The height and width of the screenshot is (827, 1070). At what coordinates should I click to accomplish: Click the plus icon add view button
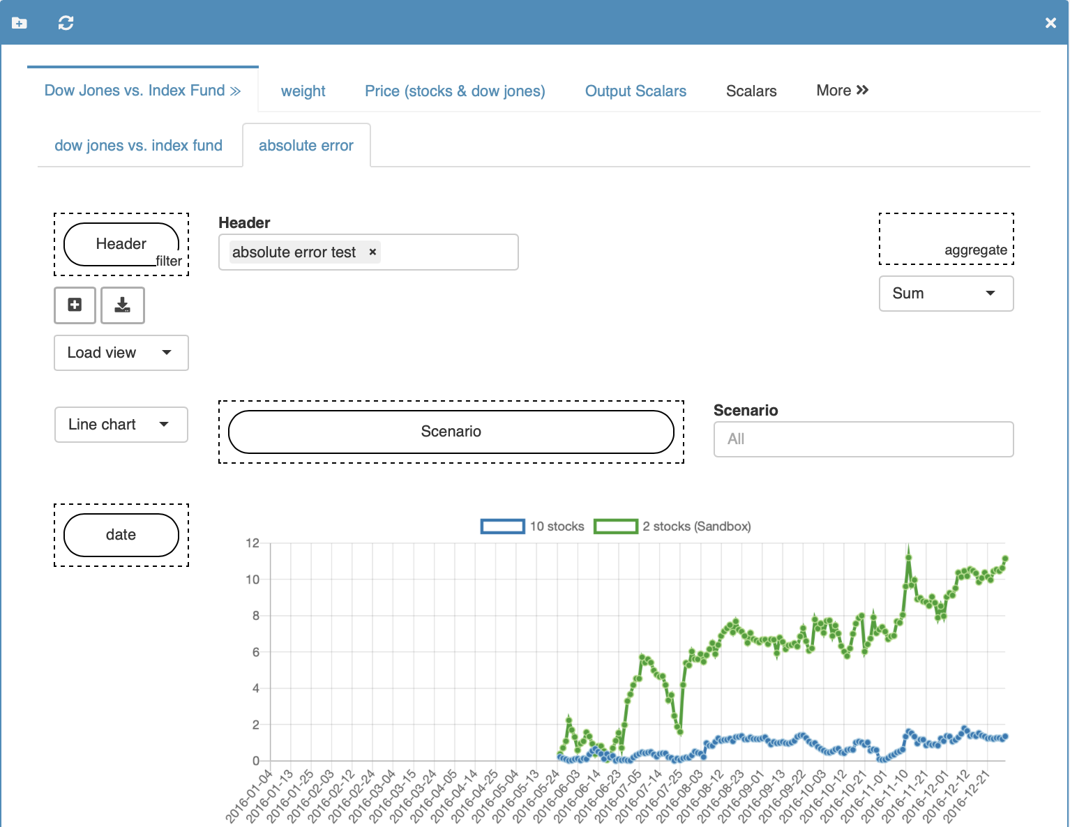point(75,305)
